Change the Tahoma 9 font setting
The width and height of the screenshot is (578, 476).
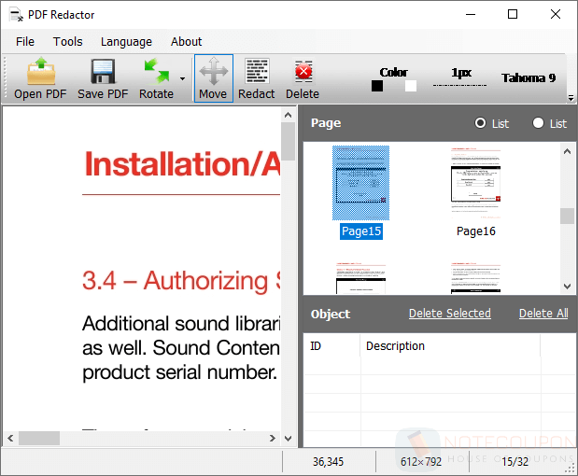(x=529, y=78)
